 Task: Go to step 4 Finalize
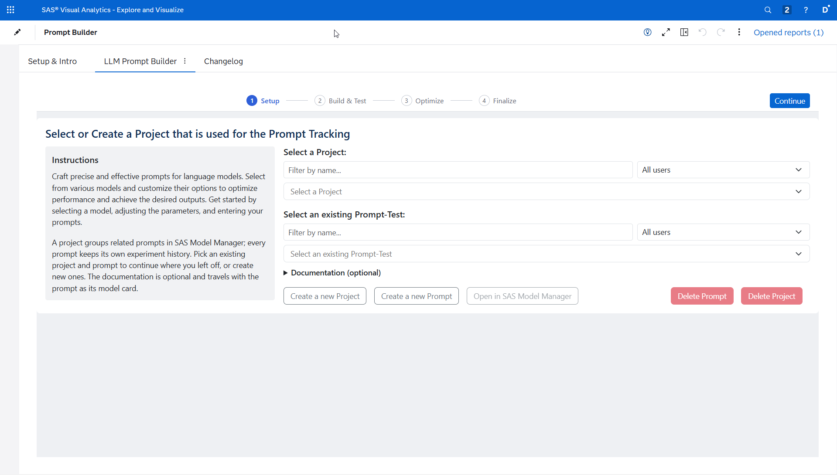[x=497, y=101]
